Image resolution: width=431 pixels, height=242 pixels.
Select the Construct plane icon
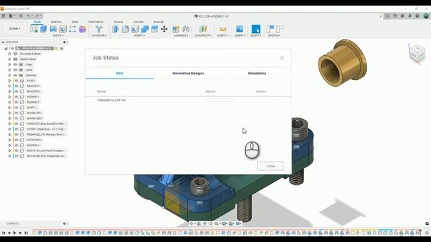tap(203, 29)
